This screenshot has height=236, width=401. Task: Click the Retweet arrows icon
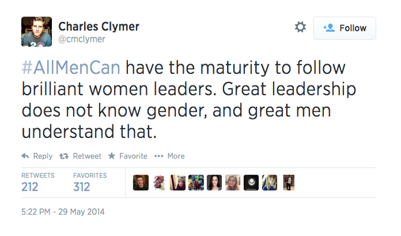(64, 156)
